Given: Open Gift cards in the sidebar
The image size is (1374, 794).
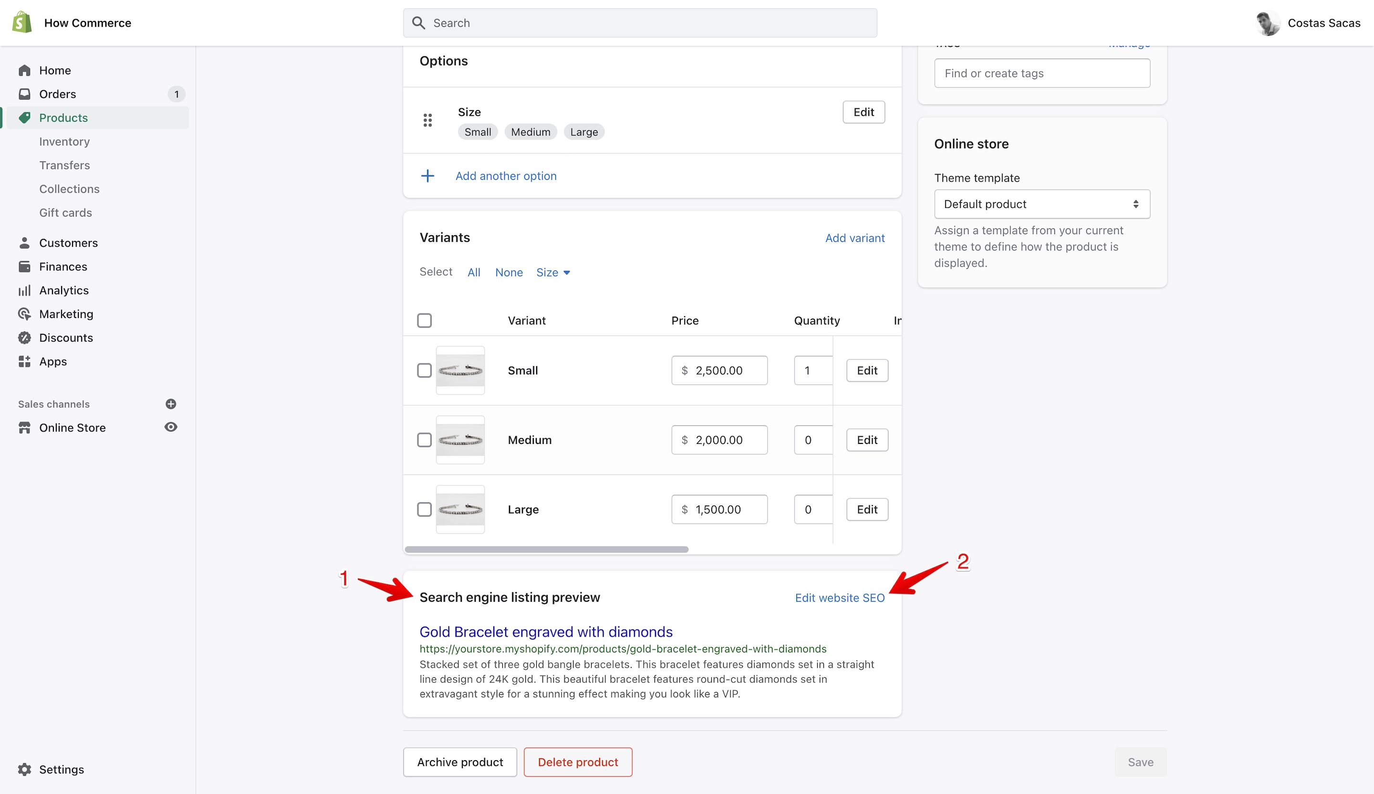Looking at the screenshot, I should [65, 213].
